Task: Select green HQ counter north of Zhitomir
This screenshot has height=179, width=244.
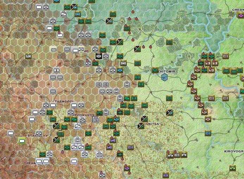Action: (x=169, y=42)
